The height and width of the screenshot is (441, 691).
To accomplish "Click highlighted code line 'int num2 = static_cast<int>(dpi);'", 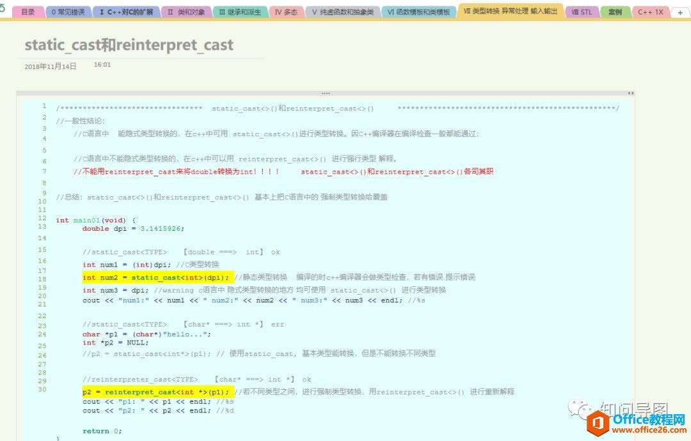I will point(154,277).
